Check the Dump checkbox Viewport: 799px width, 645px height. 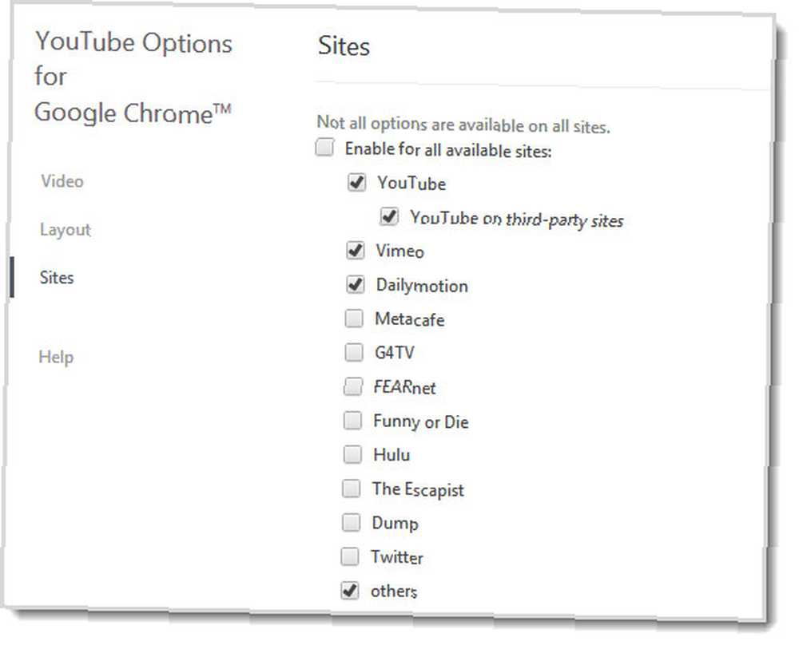351,522
